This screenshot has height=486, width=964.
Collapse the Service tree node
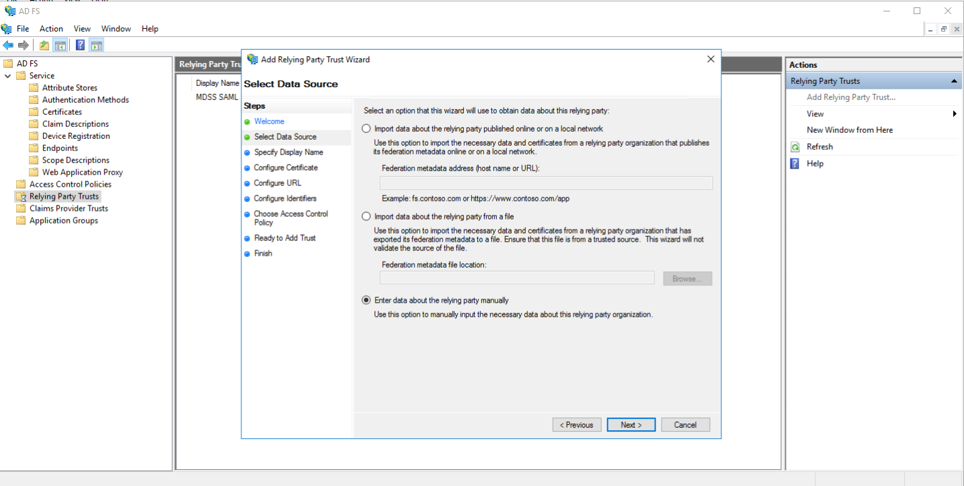point(8,76)
